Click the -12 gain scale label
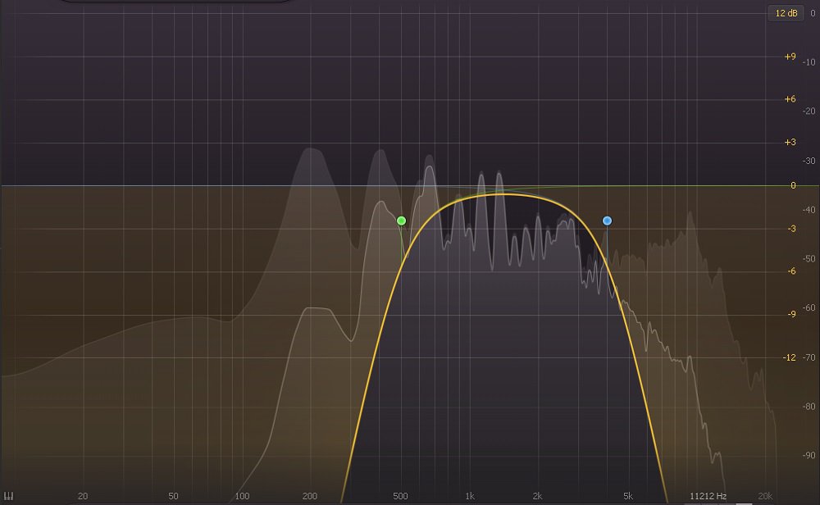 (788, 357)
